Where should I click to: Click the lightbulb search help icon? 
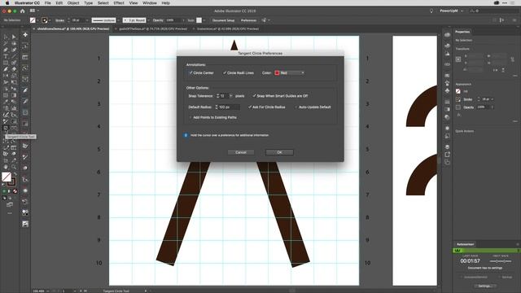[x=431, y=11]
